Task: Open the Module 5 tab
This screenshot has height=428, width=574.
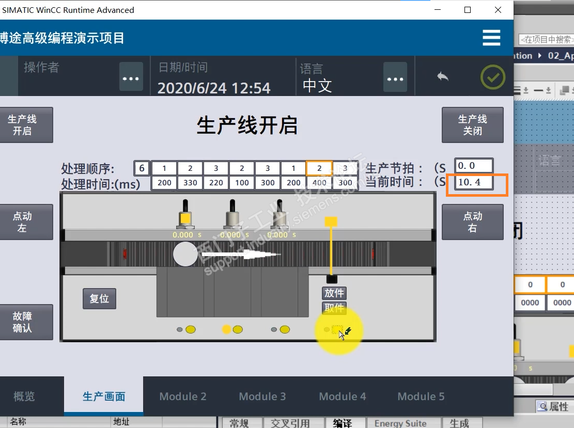Action: (421, 396)
